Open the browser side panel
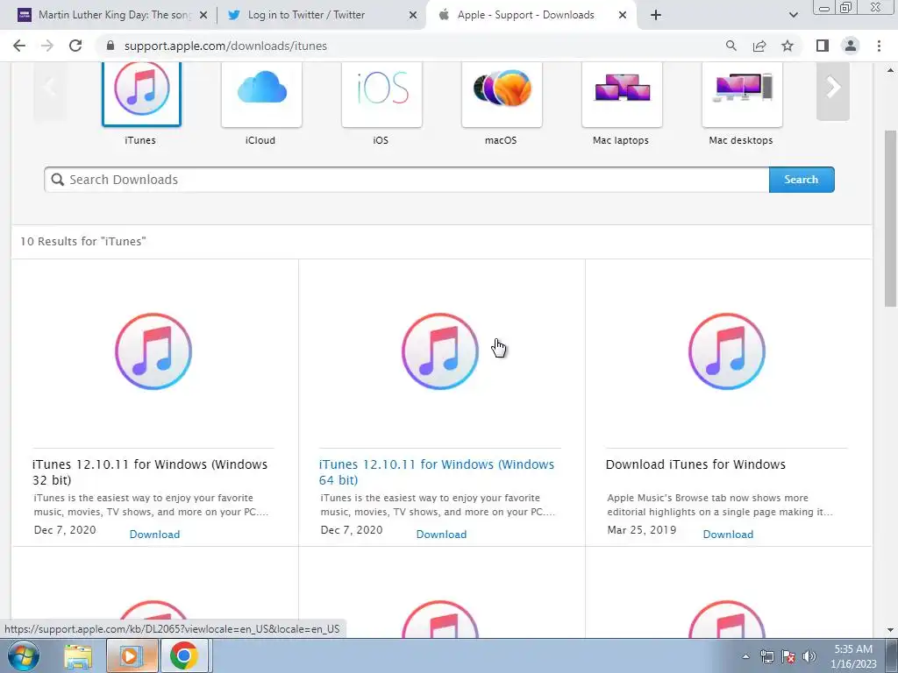Screen dimensions: 898x673 (x=823, y=46)
